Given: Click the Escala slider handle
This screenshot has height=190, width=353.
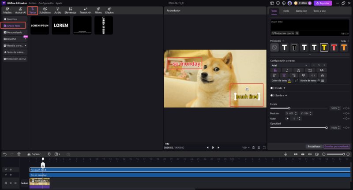Looking at the screenshot, I should (x=289, y=108).
